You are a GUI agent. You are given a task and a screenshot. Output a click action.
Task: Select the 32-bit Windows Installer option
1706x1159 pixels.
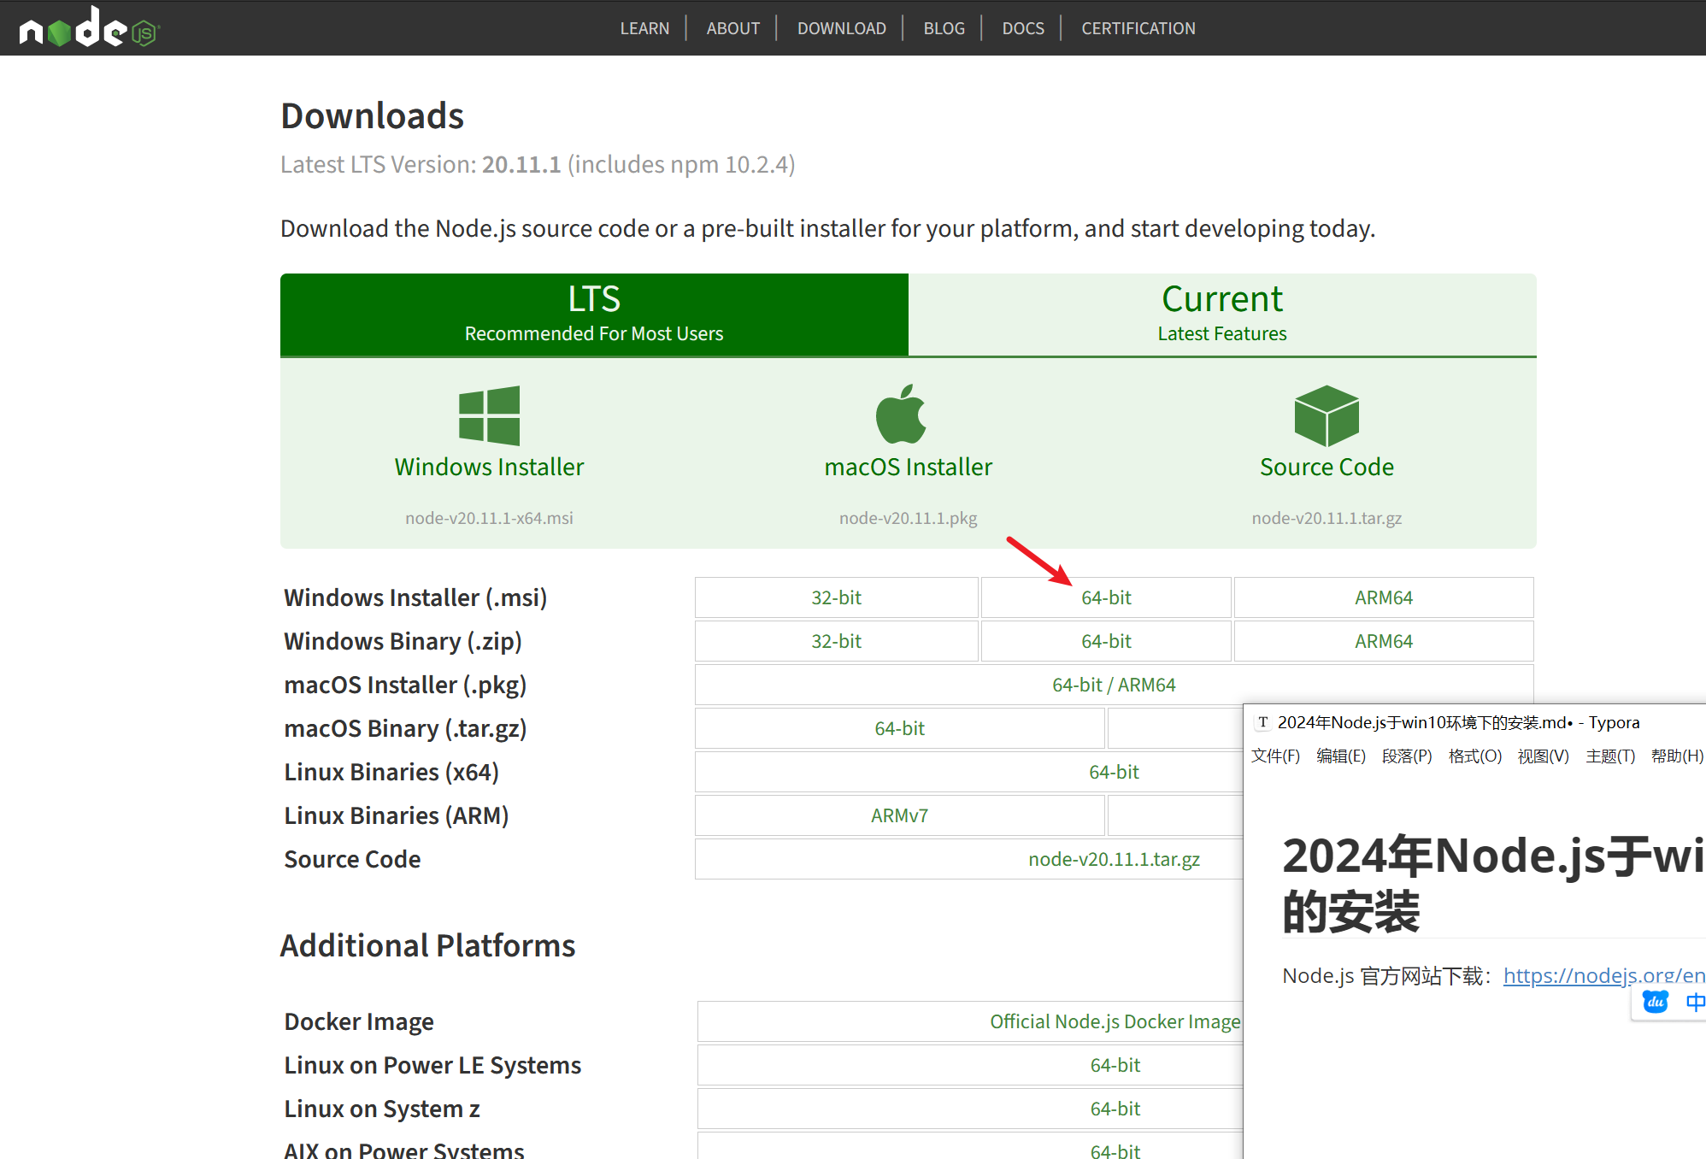tap(837, 597)
